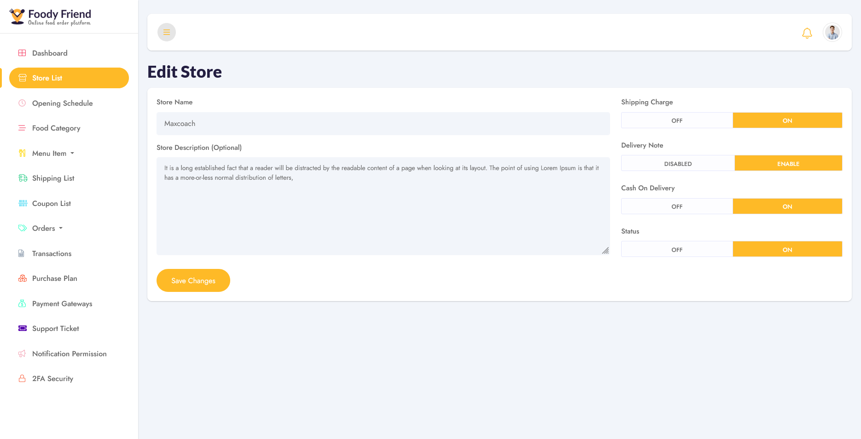This screenshot has width=861, height=439.
Task: Click the Purchase Plan boxes icon
Action: (x=23, y=278)
